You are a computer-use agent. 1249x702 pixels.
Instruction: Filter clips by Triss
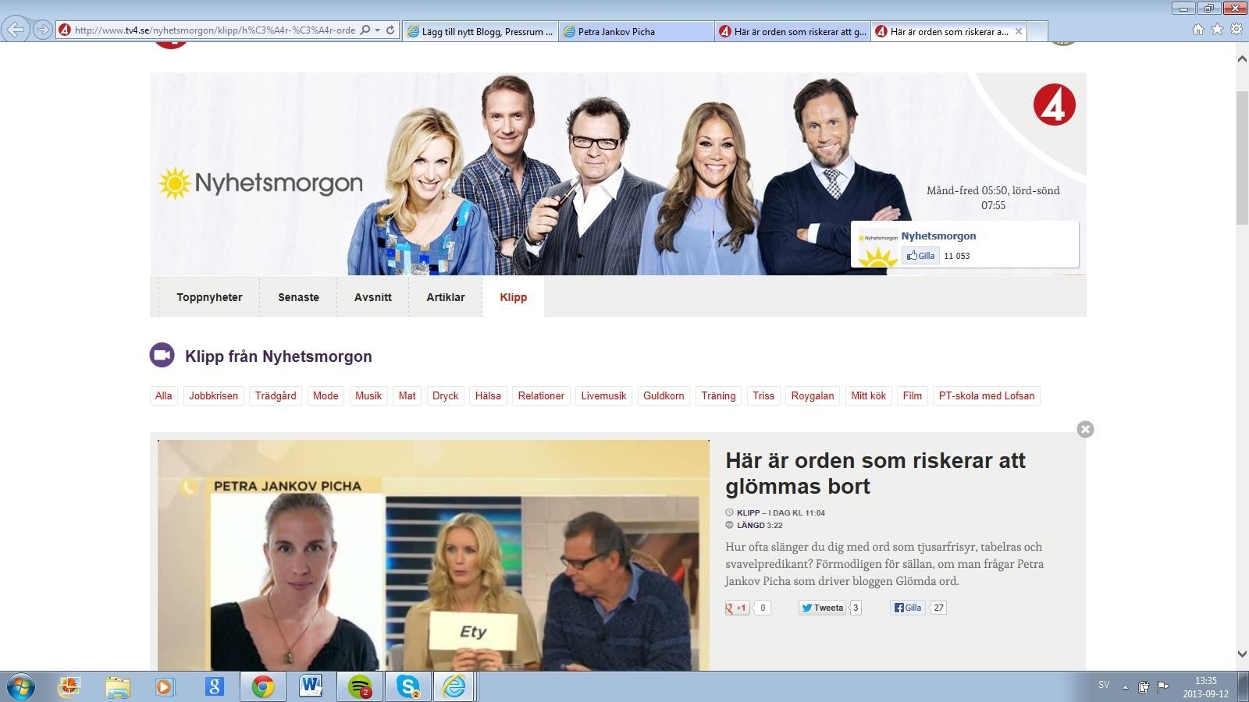pos(763,395)
